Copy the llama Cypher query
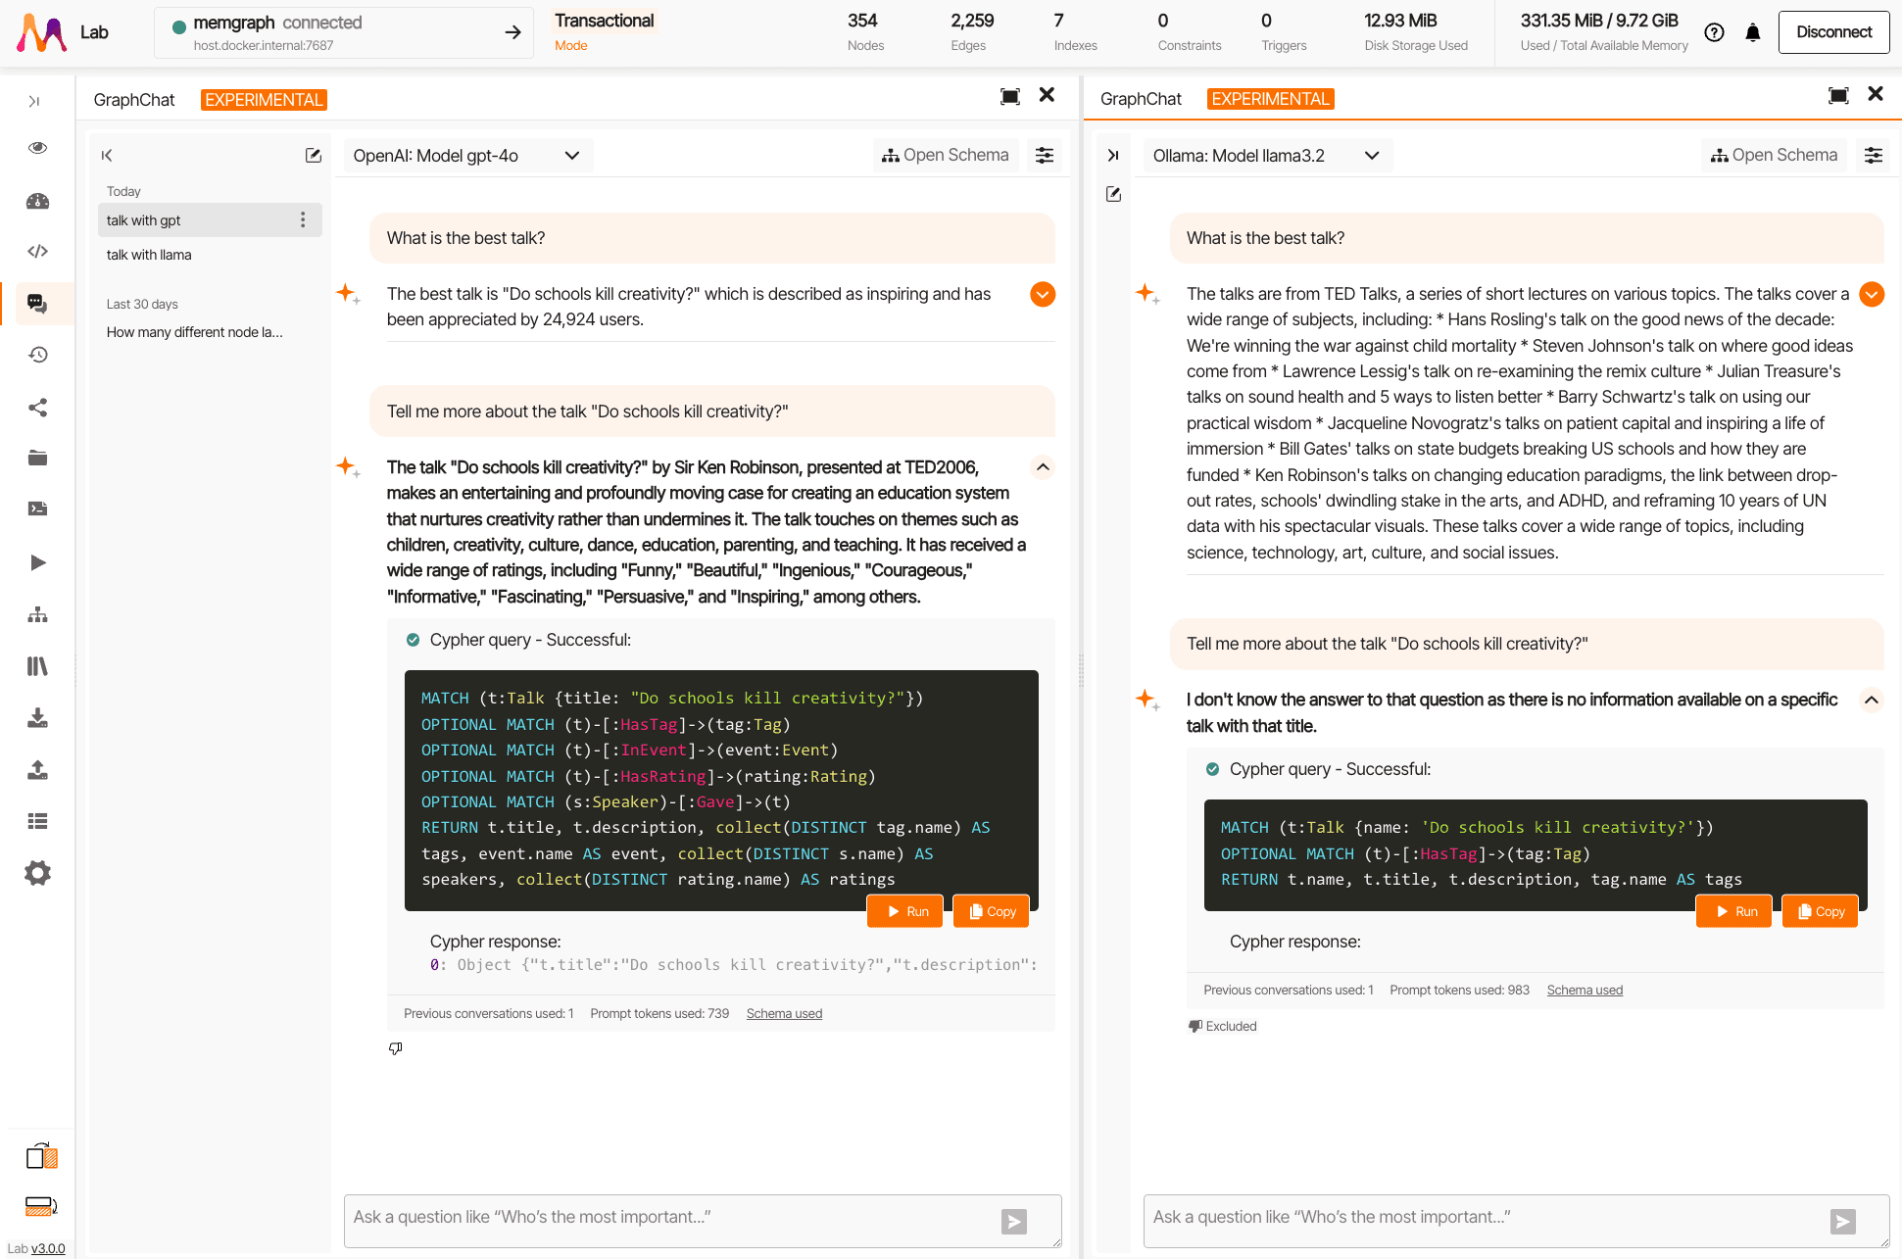This screenshot has height=1259, width=1902. (x=1821, y=911)
